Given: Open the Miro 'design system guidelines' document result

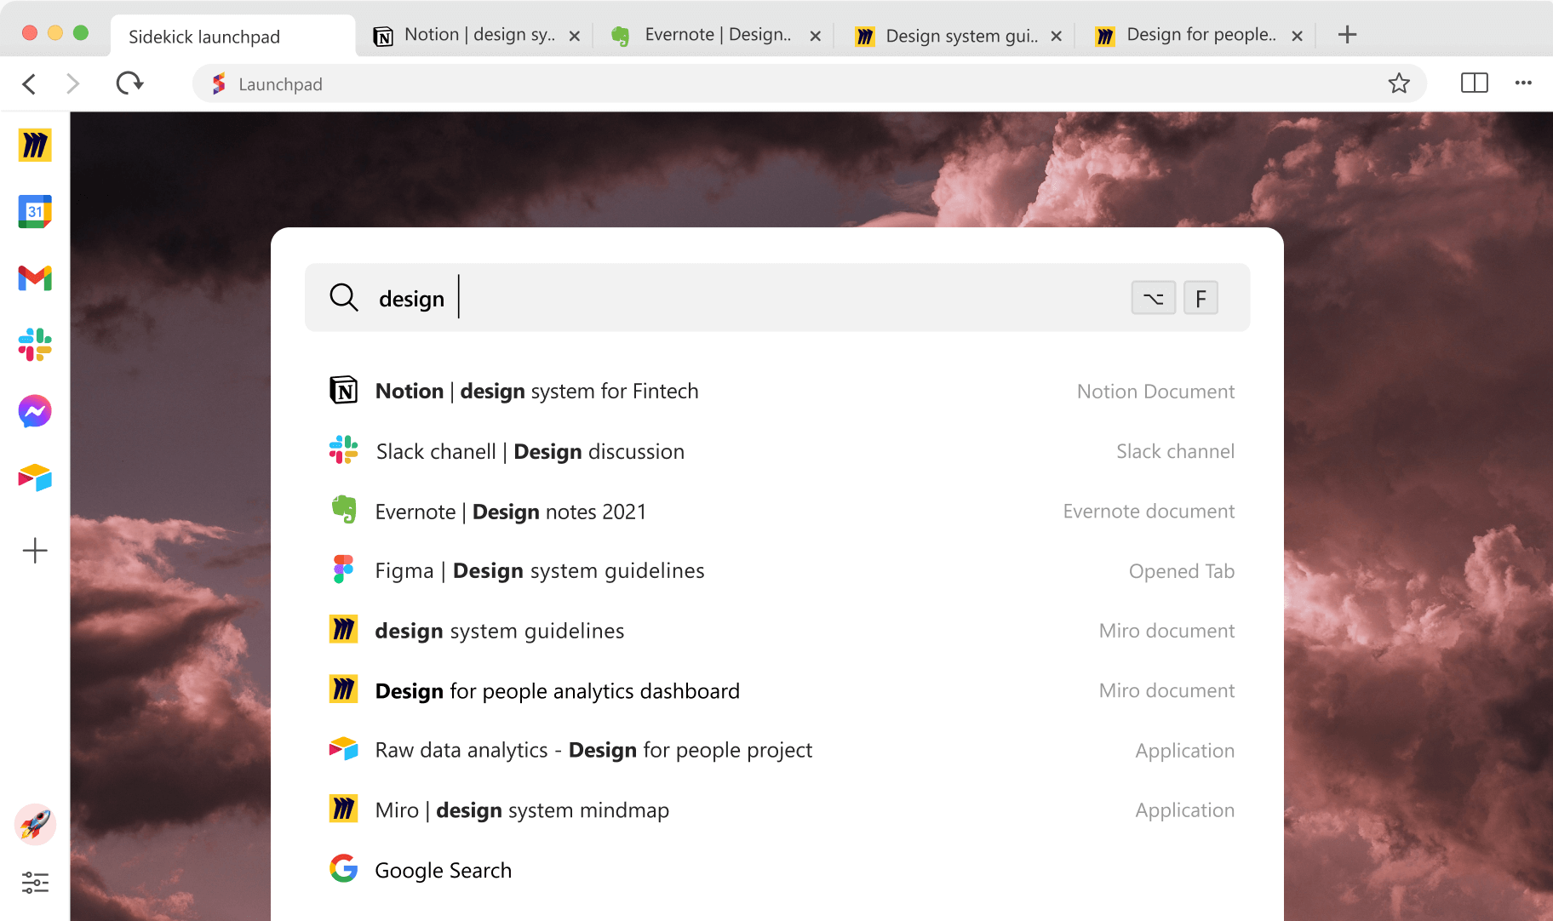Looking at the screenshot, I should (x=782, y=631).
